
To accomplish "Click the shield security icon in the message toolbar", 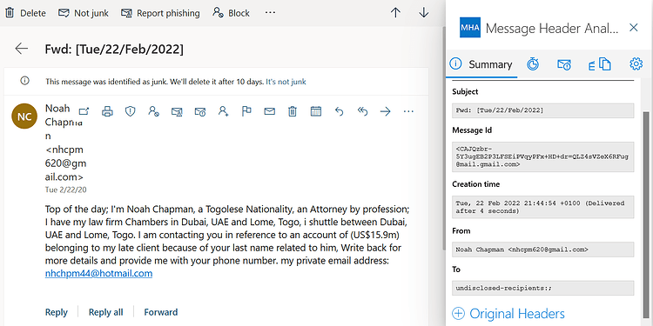I will (131, 111).
